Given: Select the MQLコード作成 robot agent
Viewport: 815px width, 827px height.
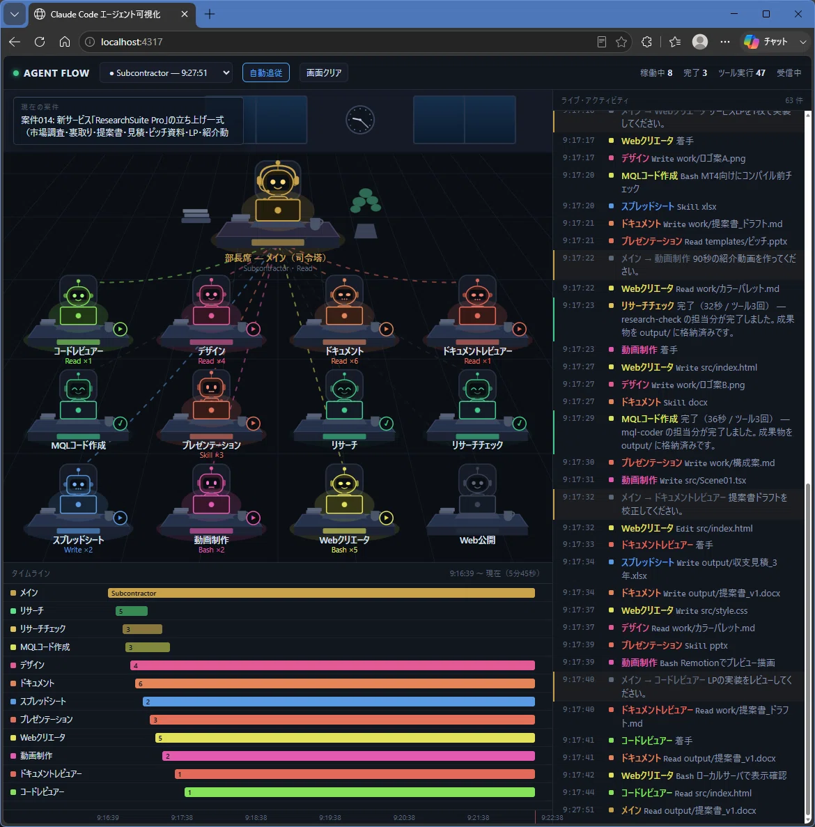Looking at the screenshot, I should pyautogui.click(x=78, y=395).
